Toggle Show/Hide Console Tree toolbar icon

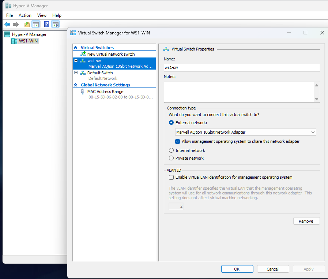pyautogui.click(x=35, y=25)
